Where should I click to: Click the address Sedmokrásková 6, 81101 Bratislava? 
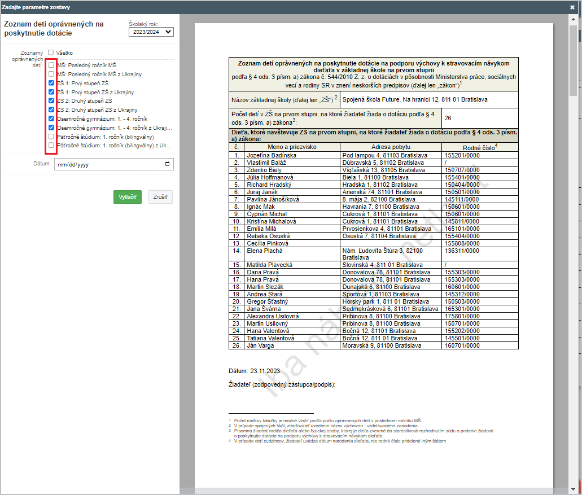[x=391, y=309]
